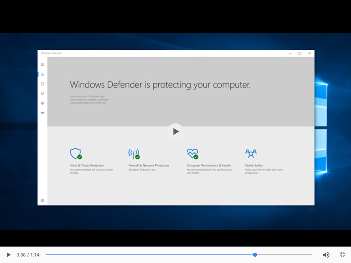Open Settings gear in Defender sidebar
Viewport: 351px width, 263px height.
(42, 200)
